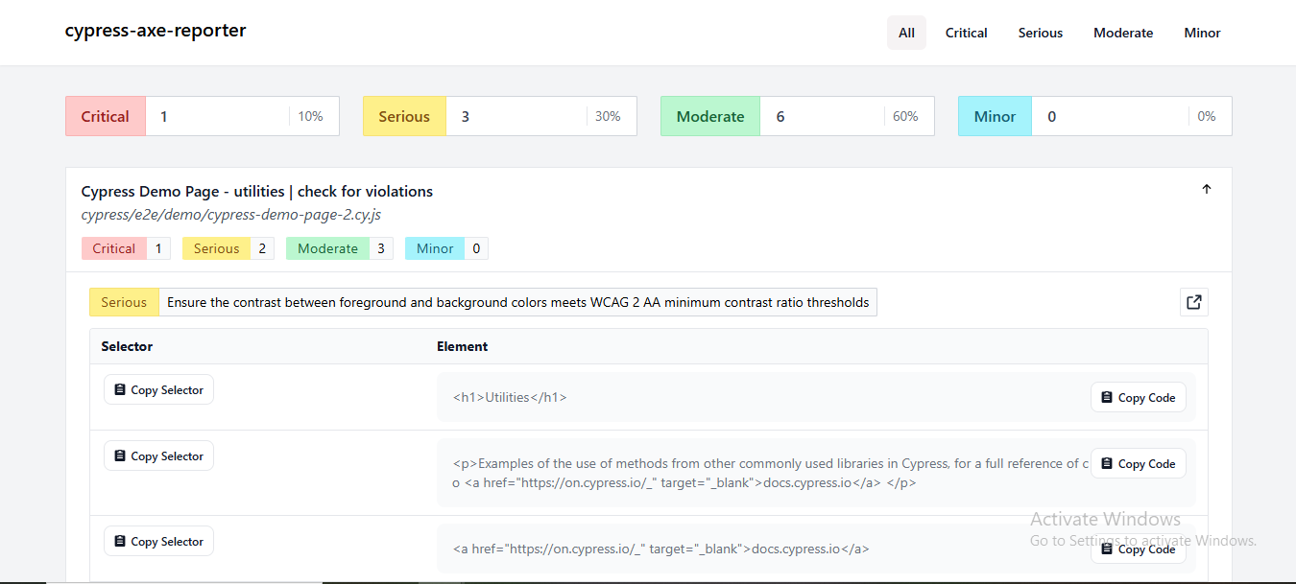
Task: Click the Minor 0 badge under the test title
Action: click(446, 248)
